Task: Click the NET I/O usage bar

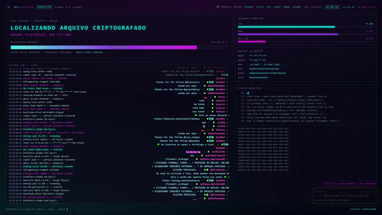Action: [305, 42]
